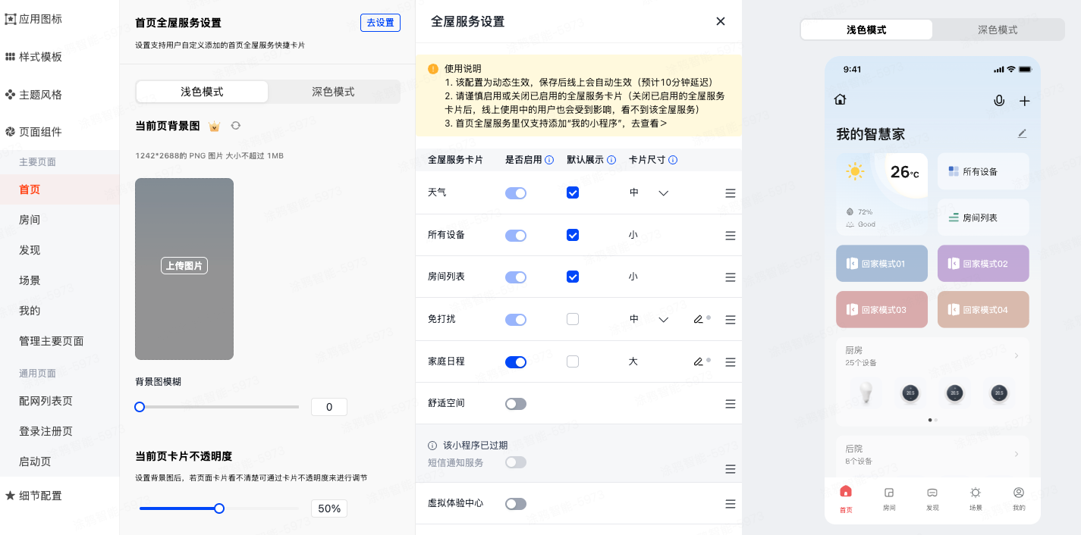Uncheck default display checkbox for 所有设备
Image resolution: width=1081 pixels, height=535 pixels.
(x=573, y=235)
